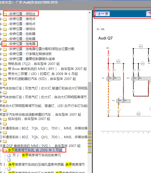
Task: Click open folder icon for 水平高度调节系统
Action: [x=5, y=150]
